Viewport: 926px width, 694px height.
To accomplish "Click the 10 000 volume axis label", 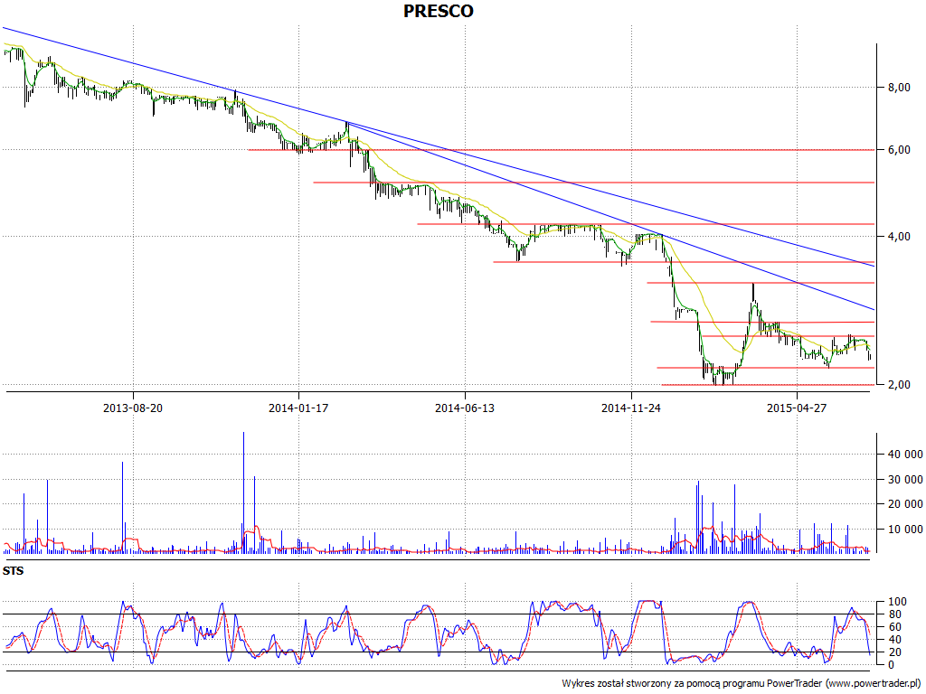I will click(x=904, y=530).
